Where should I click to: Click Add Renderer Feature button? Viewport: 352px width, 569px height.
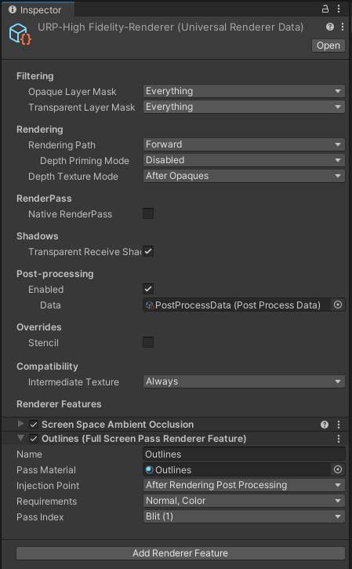[x=180, y=553]
